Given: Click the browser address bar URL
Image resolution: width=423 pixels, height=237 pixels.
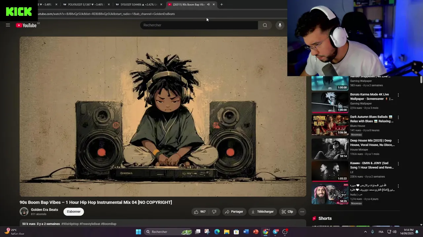Looking at the screenshot, I should (106, 14).
